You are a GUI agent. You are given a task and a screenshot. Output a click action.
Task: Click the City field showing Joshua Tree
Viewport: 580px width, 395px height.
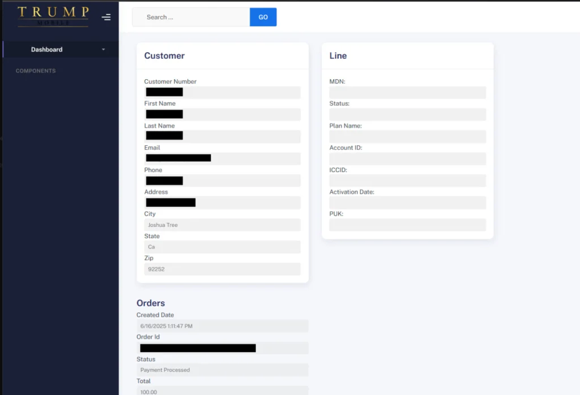click(x=222, y=225)
